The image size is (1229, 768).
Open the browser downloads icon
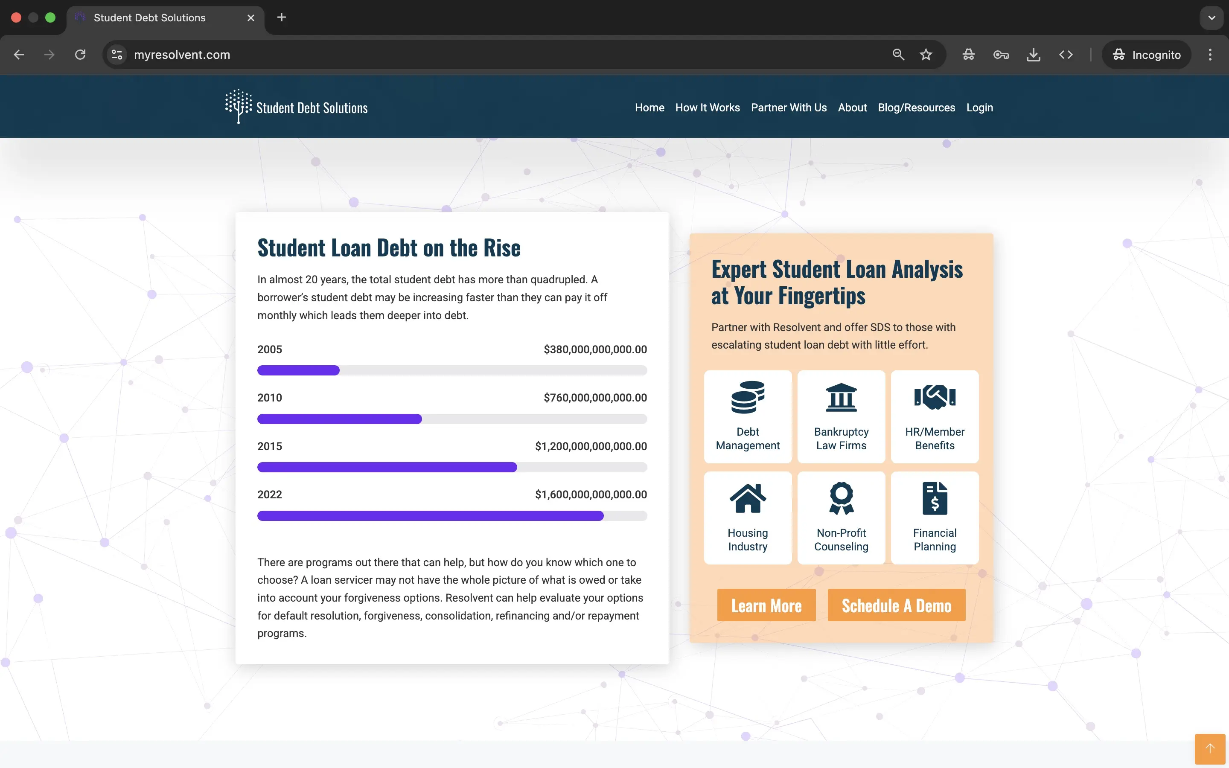[1033, 55]
